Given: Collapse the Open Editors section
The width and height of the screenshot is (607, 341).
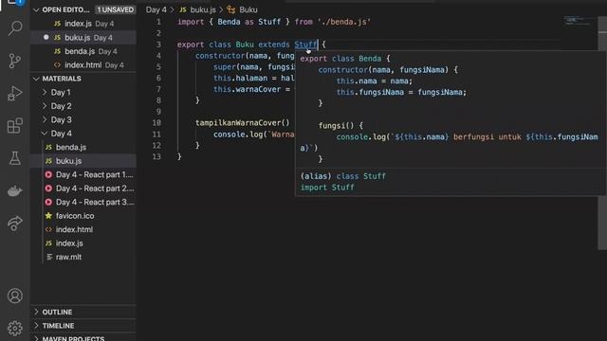Looking at the screenshot, I should [x=36, y=9].
